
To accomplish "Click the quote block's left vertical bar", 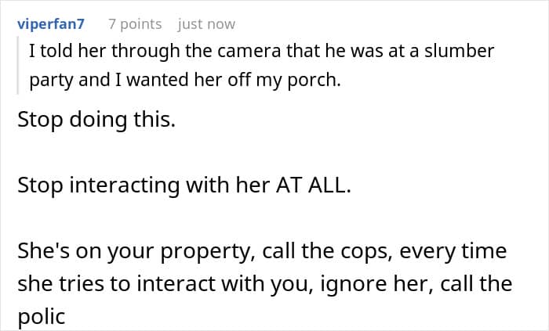I will tap(17, 65).
